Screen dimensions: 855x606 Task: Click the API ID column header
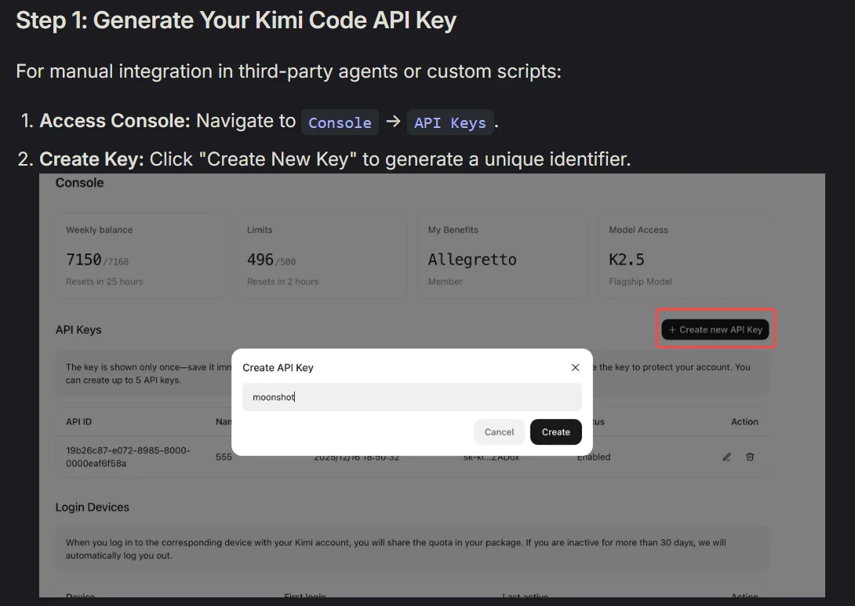(x=78, y=422)
